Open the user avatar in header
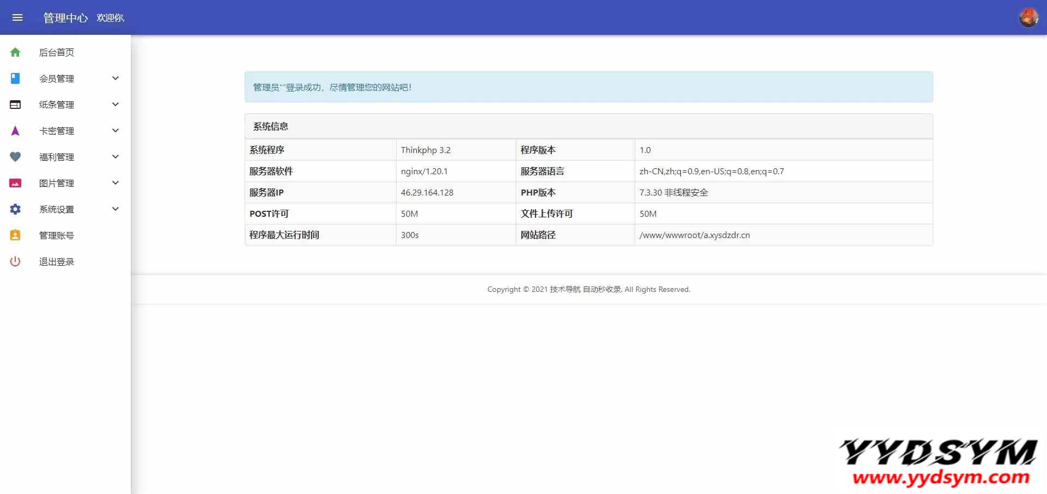Screen dimensions: 1047x494 tap(1028, 17)
